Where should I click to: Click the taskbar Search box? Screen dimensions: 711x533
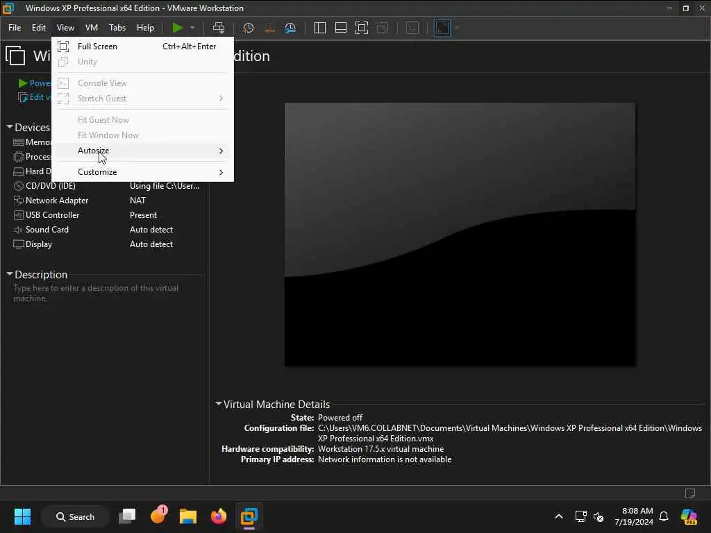pyautogui.click(x=75, y=516)
